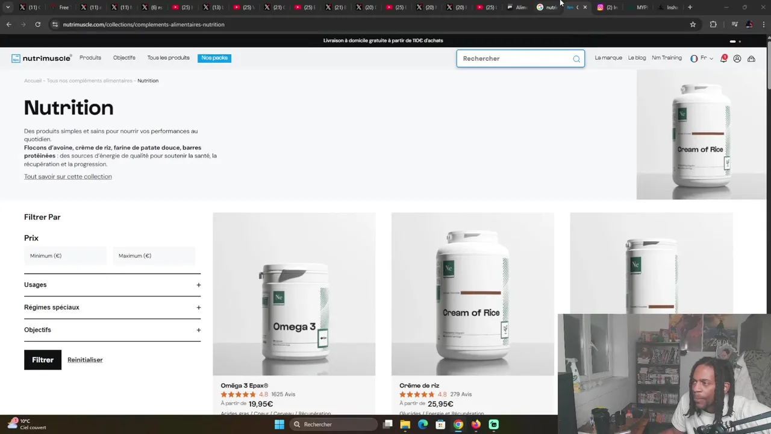This screenshot has width=771, height=434.
Task: Open the Objectifs menu in header
Action: pyautogui.click(x=124, y=58)
